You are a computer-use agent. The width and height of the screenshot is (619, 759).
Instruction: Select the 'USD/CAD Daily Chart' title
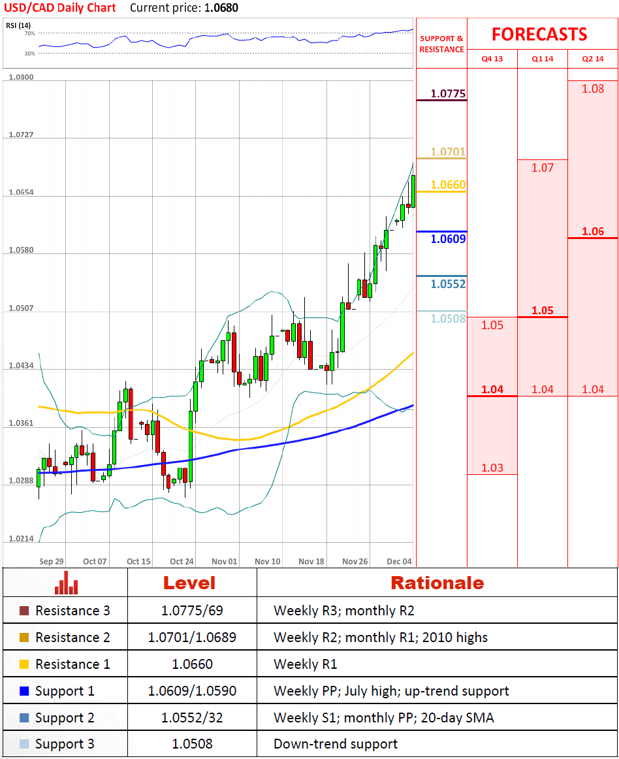[60, 8]
